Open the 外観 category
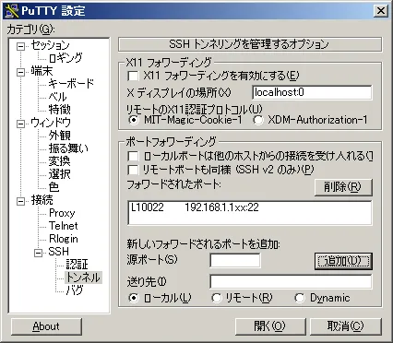 59,136
